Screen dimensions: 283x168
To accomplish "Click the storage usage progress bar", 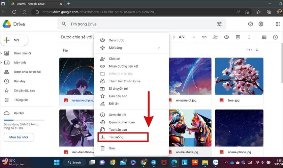I will (24, 120).
